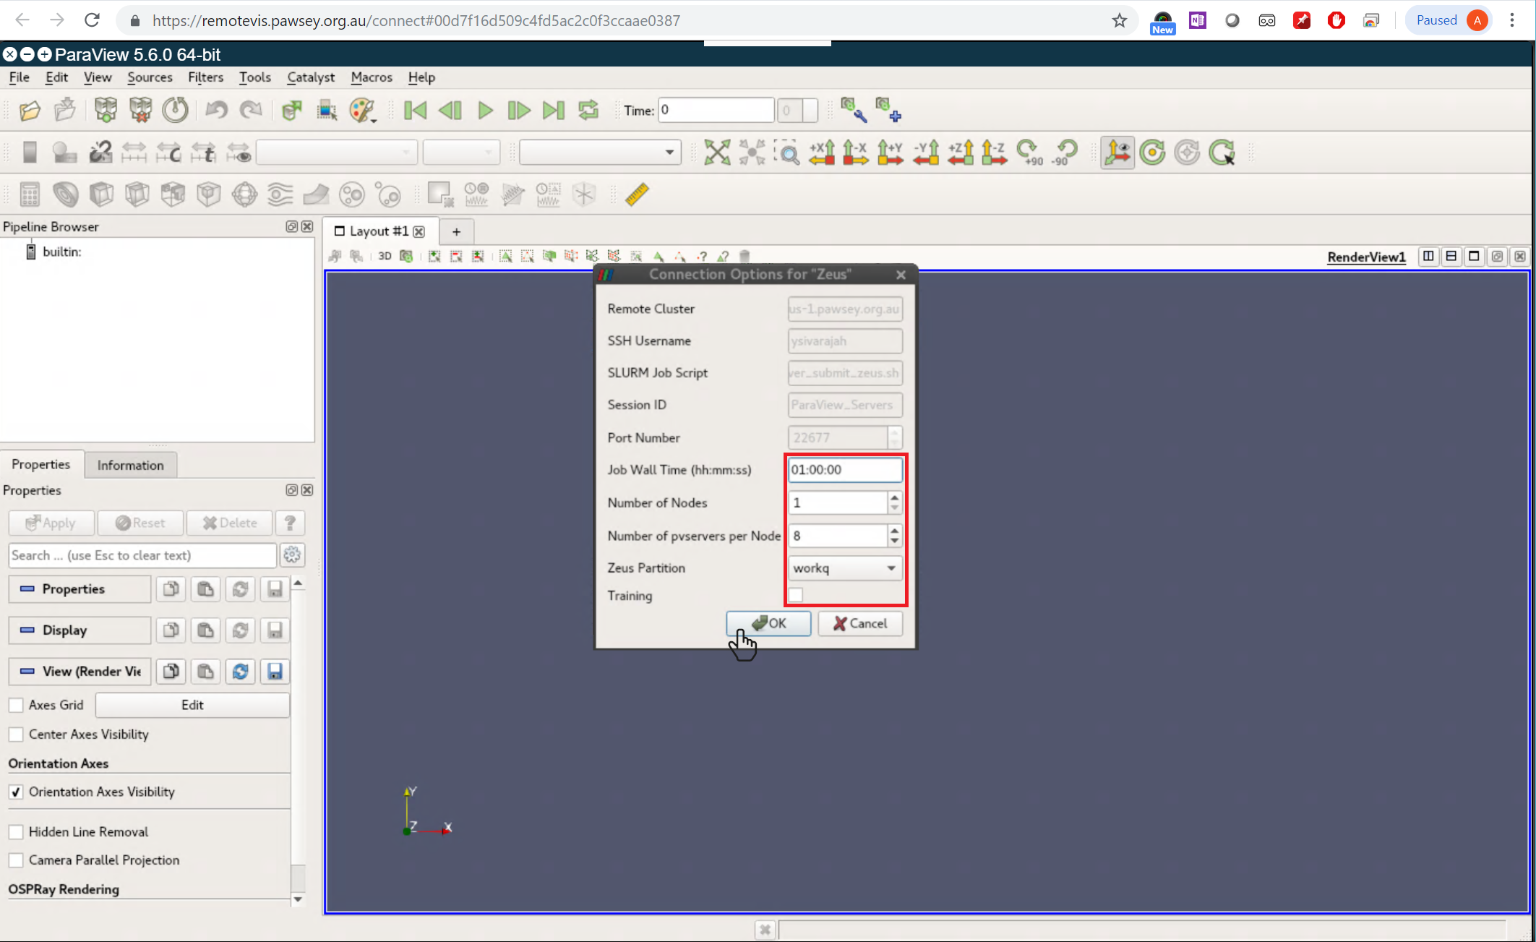Open the Filters menu

(205, 77)
